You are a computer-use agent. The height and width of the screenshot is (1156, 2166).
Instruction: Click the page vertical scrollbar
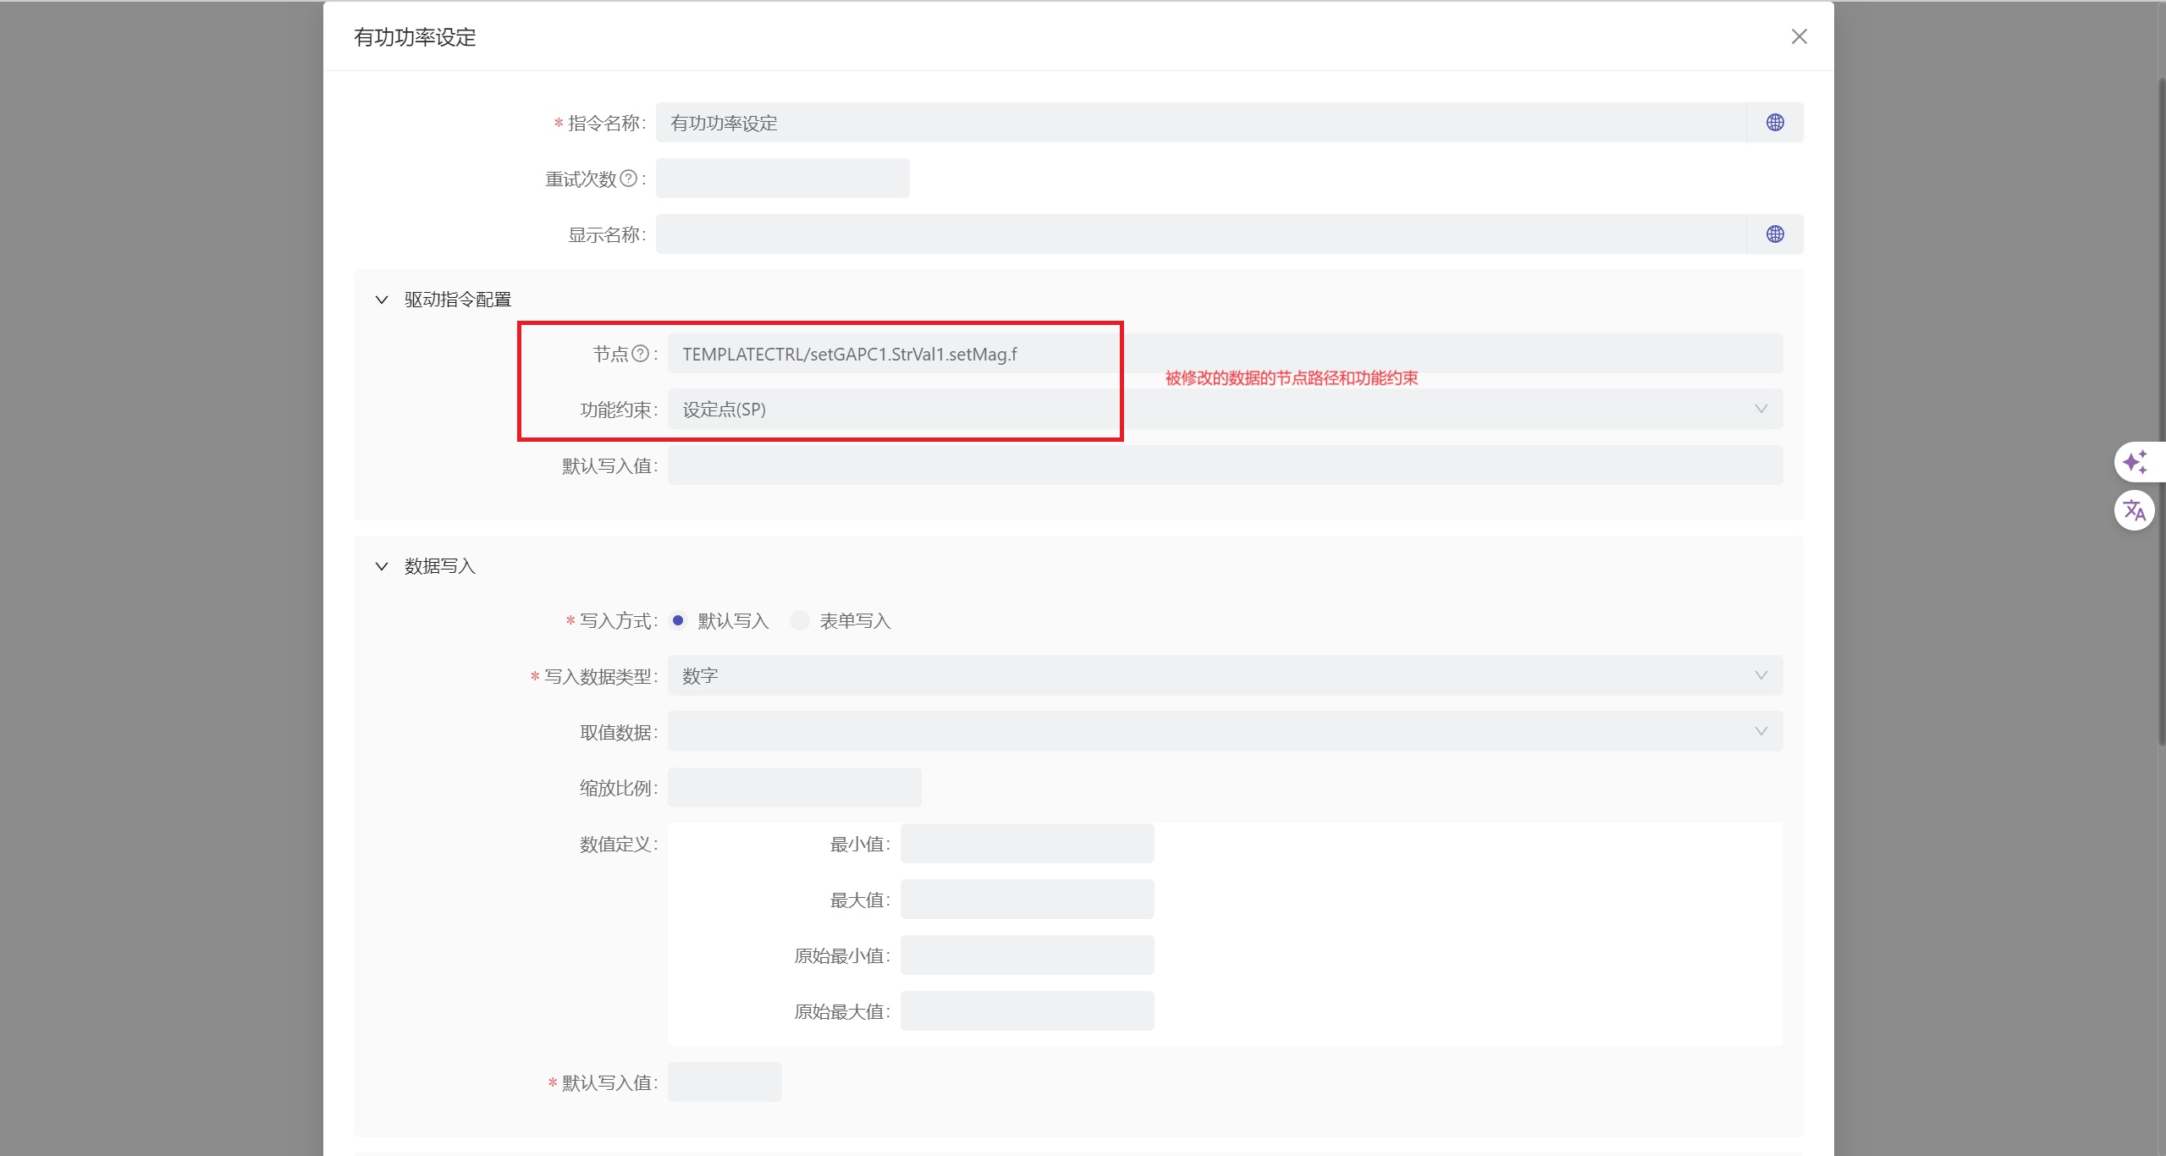click(2161, 412)
